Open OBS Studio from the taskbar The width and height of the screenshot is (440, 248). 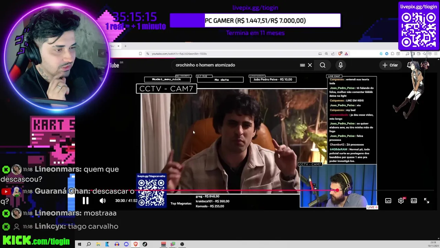tap(182, 244)
